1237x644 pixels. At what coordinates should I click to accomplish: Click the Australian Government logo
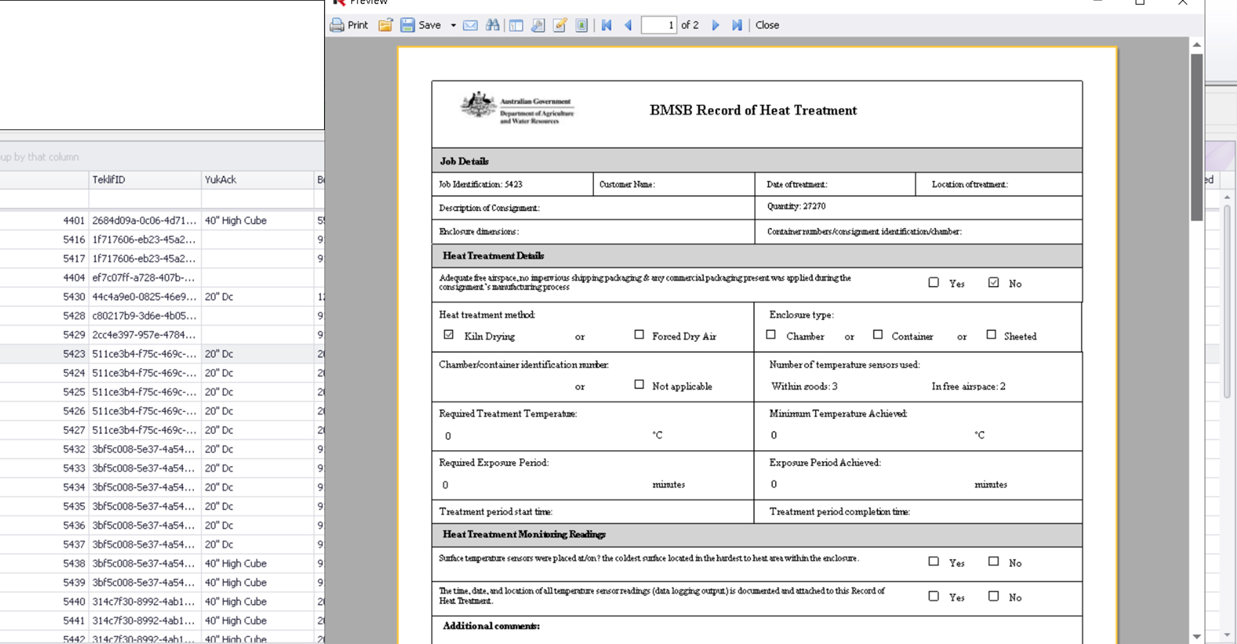(517, 107)
